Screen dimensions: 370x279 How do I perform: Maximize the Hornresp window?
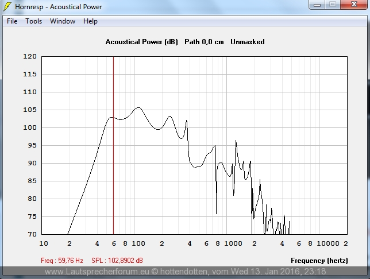(x=332, y=5)
